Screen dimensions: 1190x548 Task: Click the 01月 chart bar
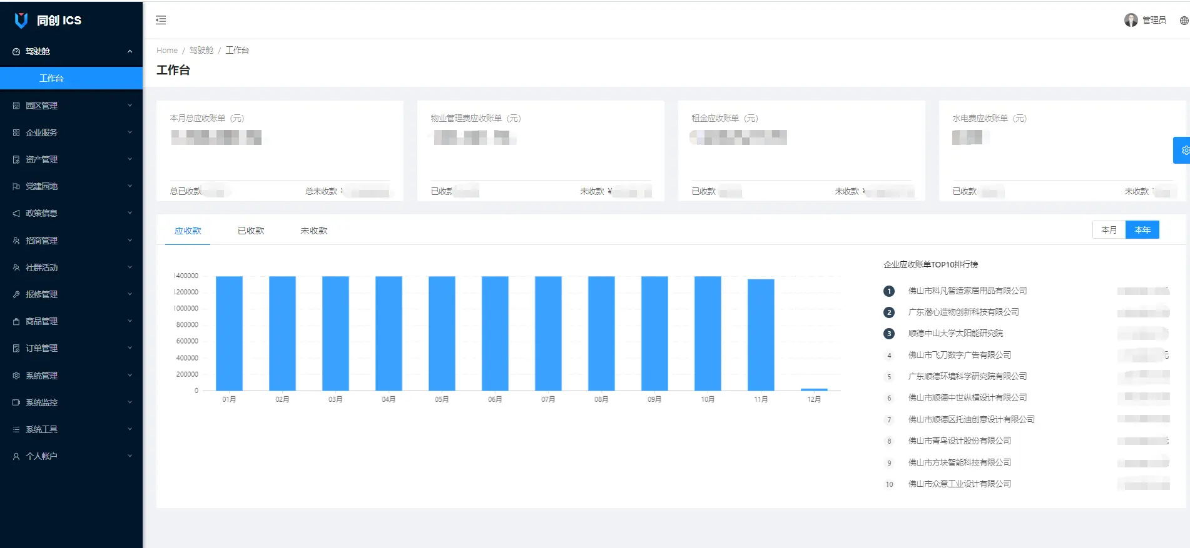point(229,334)
